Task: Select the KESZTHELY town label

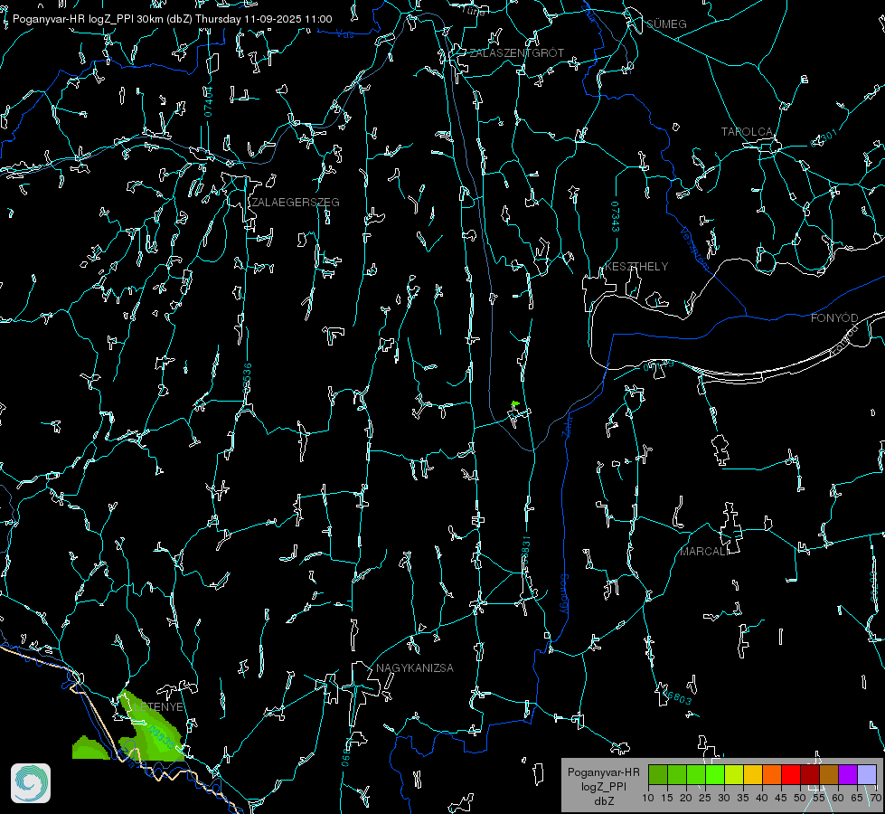Action: 636,266
